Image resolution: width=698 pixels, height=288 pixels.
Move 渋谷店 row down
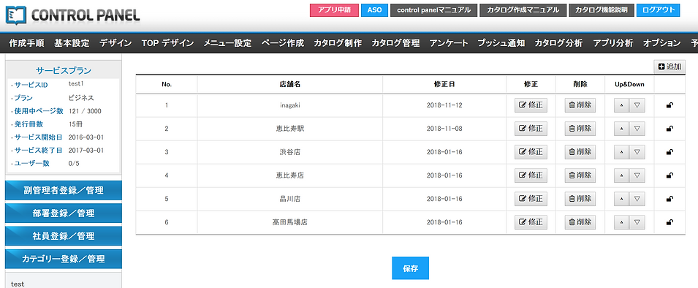pos(637,152)
